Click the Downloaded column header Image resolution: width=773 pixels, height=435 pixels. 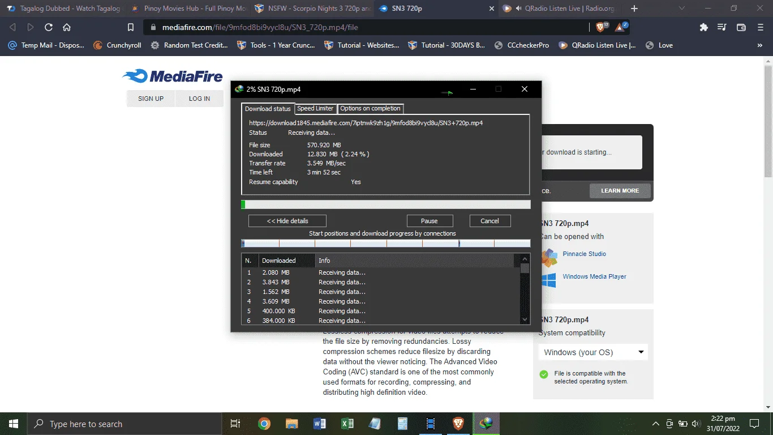coord(287,261)
